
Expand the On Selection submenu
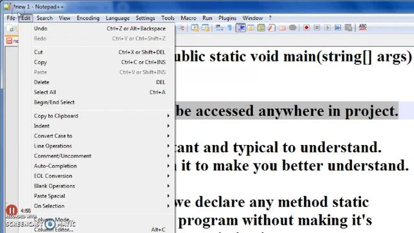pyautogui.click(x=96, y=206)
